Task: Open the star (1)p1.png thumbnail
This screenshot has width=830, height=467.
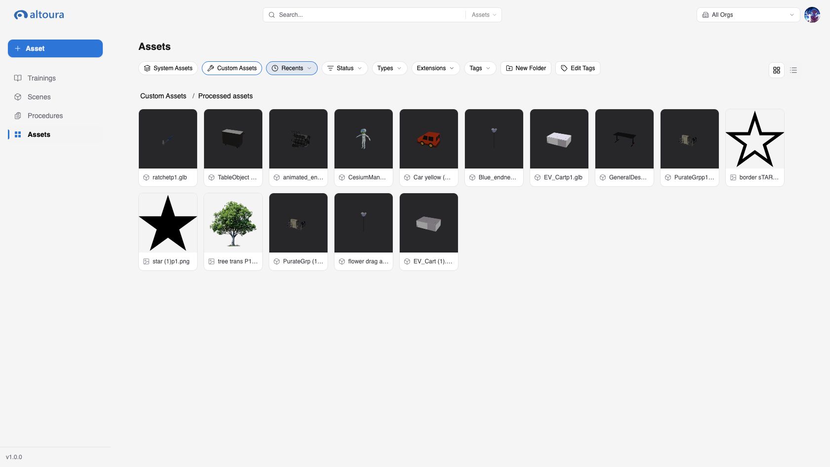Action: pyautogui.click(x=168, y=223)
